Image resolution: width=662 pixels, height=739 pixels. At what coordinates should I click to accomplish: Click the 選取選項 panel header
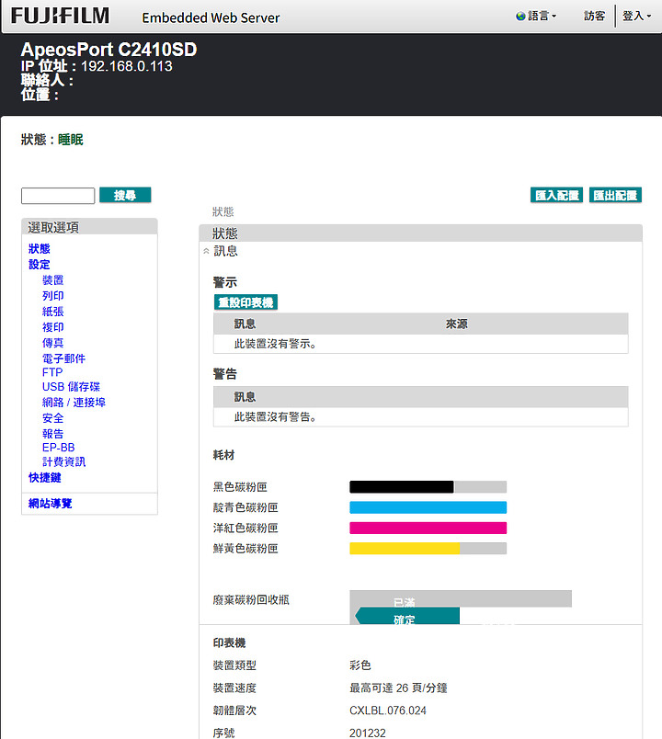coord(89,227)
